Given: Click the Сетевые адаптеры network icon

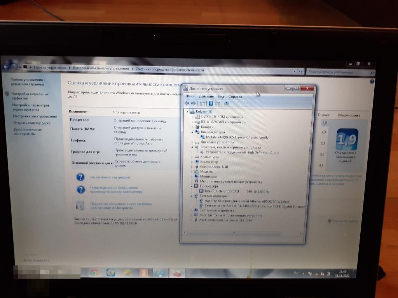Looking at the screenshot, I should [196, 196].
